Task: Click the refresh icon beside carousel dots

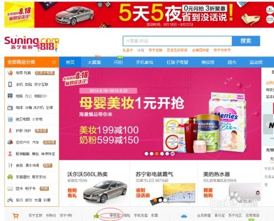Action: 173,154
